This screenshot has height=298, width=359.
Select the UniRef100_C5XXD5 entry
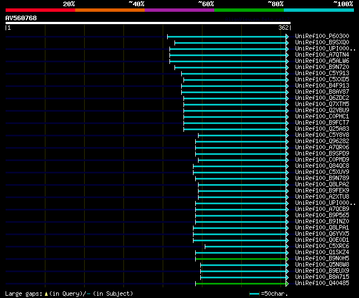322,80
